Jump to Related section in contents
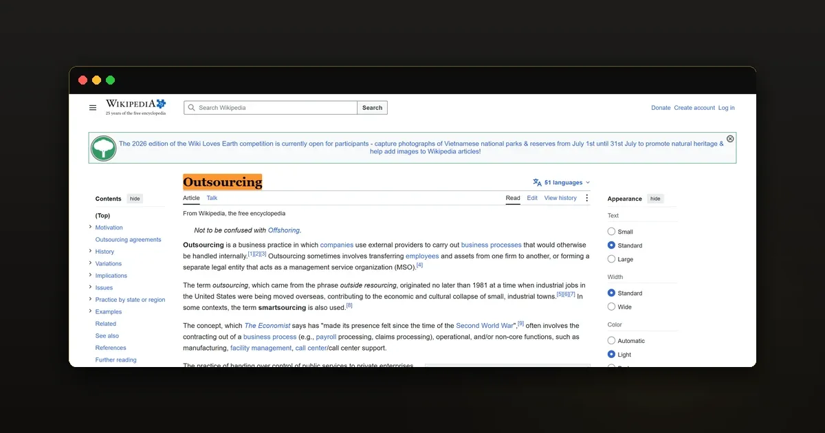The width and height of the screenshot is (825, 433). point(106,324)
